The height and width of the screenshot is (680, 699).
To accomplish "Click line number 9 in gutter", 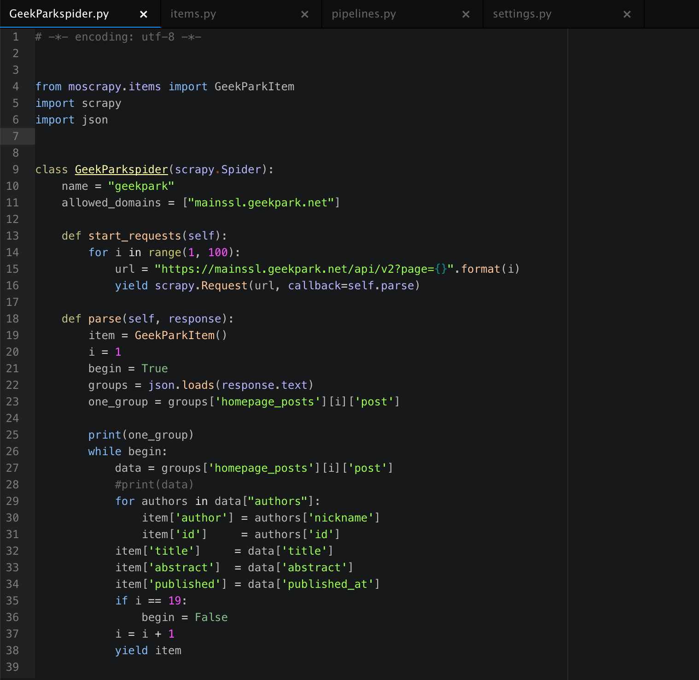I will (x=16, y=170).
